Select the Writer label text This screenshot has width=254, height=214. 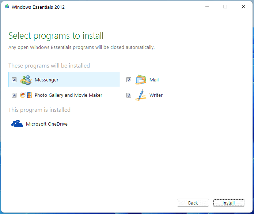coord(156,95)
